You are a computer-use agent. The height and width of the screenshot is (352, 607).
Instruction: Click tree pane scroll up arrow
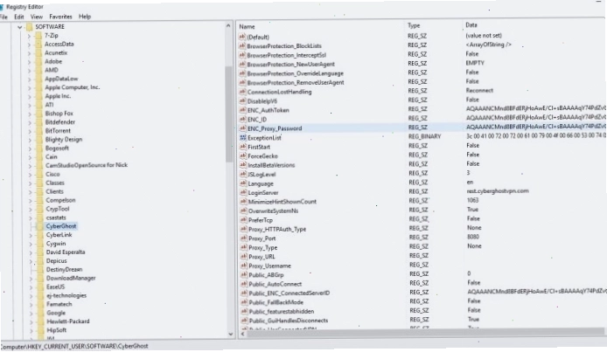coord(228,26)
